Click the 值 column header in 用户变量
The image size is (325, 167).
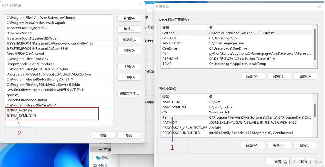[260, 27]
